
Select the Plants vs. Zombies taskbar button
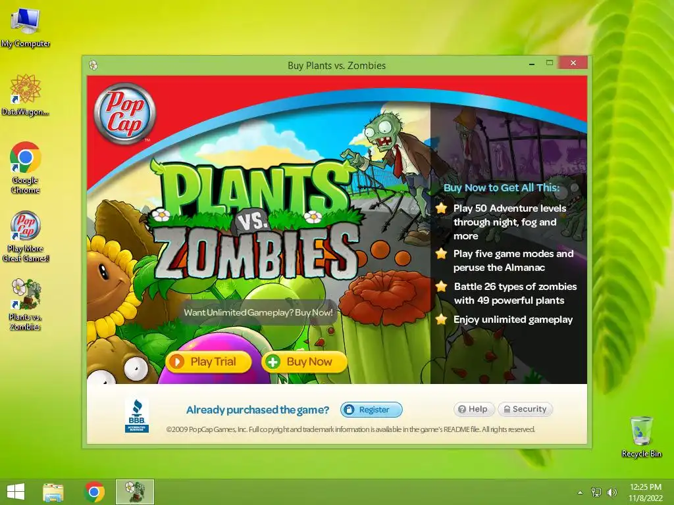[x=134, y=492]
